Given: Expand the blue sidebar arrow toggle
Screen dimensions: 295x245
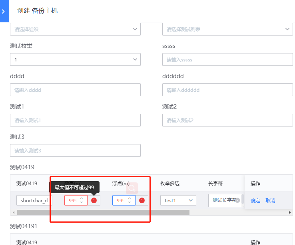Looking at the screenshot, I should pos(4,11).
